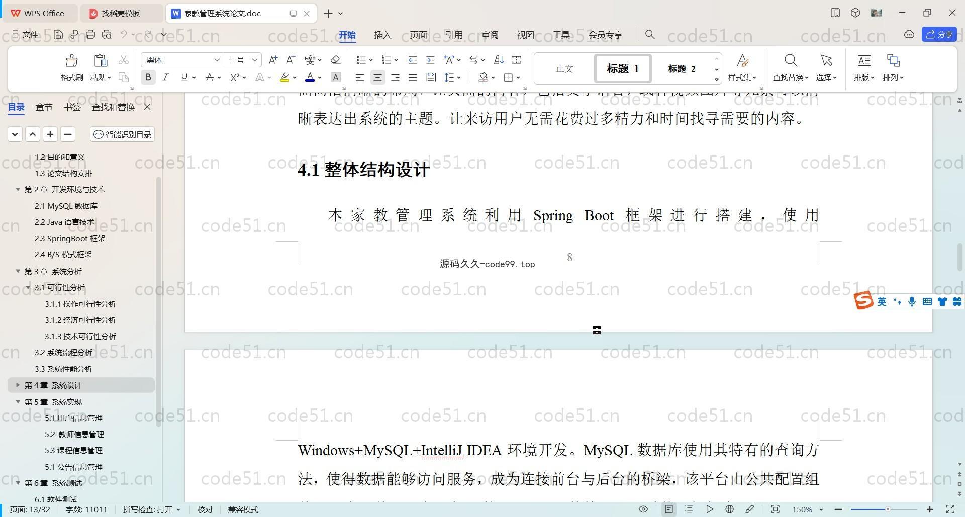Click the 智能识别目录 button
The image size is (965, 517).
123,134
